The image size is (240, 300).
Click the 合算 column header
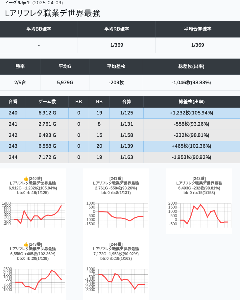coord(127,102)
